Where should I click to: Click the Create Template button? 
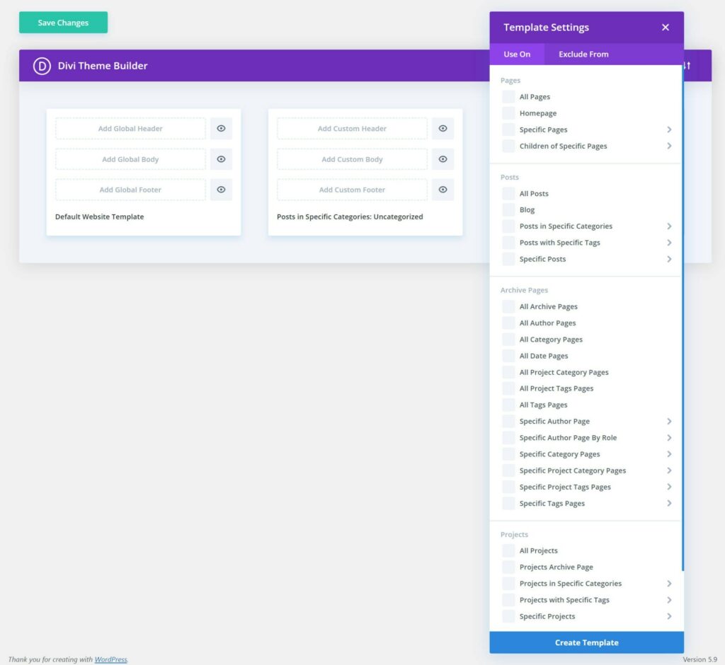587,643
